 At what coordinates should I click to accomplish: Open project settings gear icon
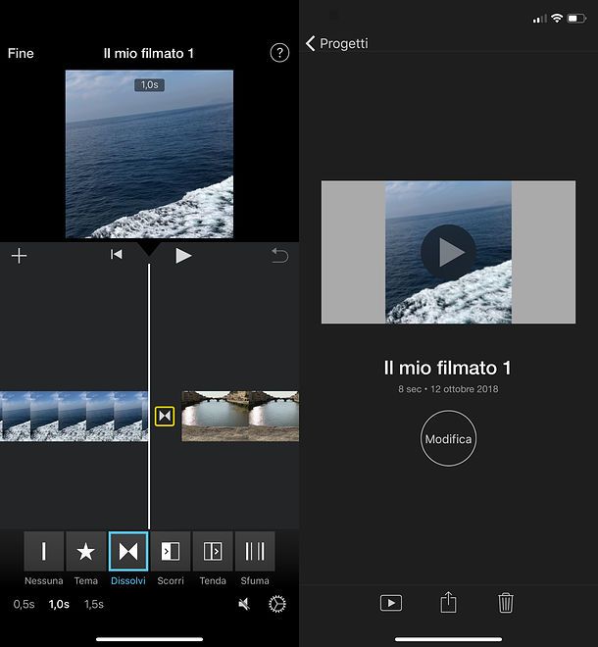[x=277, y=604]
